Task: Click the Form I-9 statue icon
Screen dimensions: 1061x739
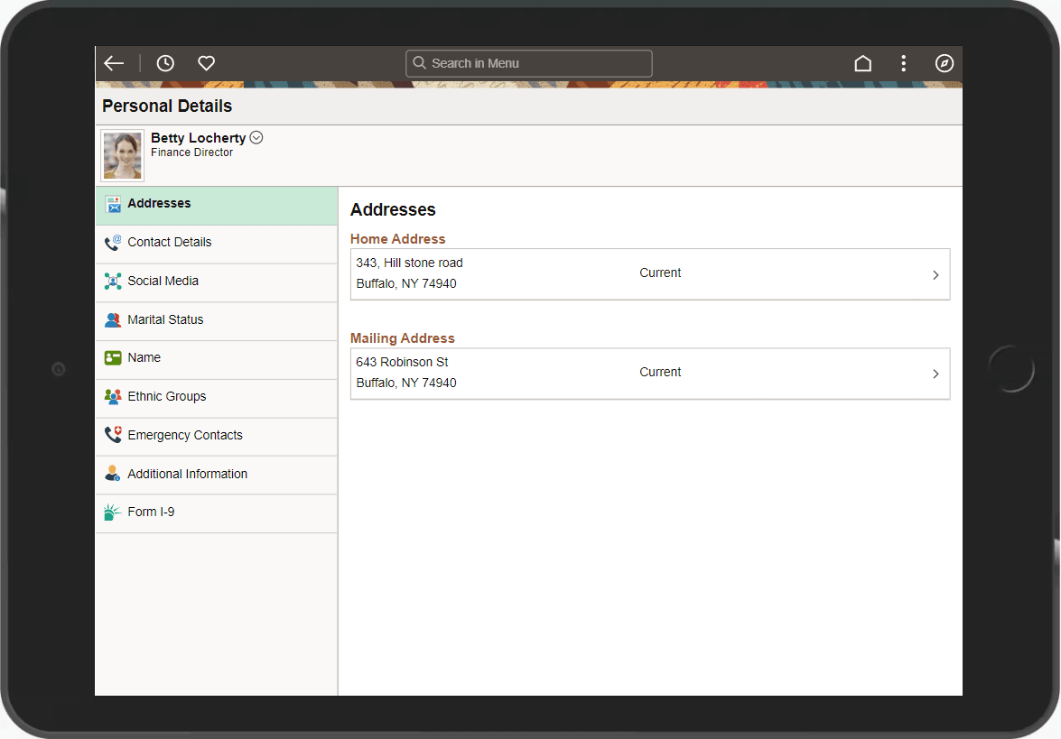Action: pos(112,512)
